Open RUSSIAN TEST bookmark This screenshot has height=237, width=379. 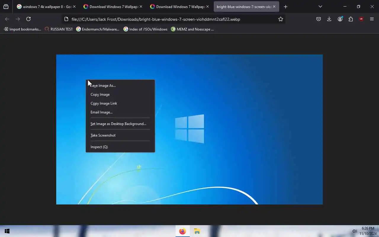59,29
